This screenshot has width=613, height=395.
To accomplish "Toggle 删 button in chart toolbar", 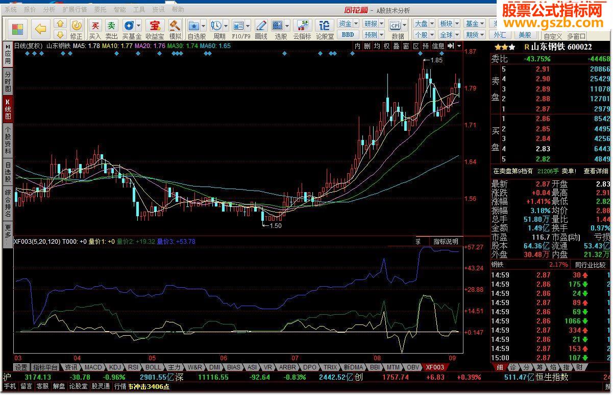I will coord(367,46).
